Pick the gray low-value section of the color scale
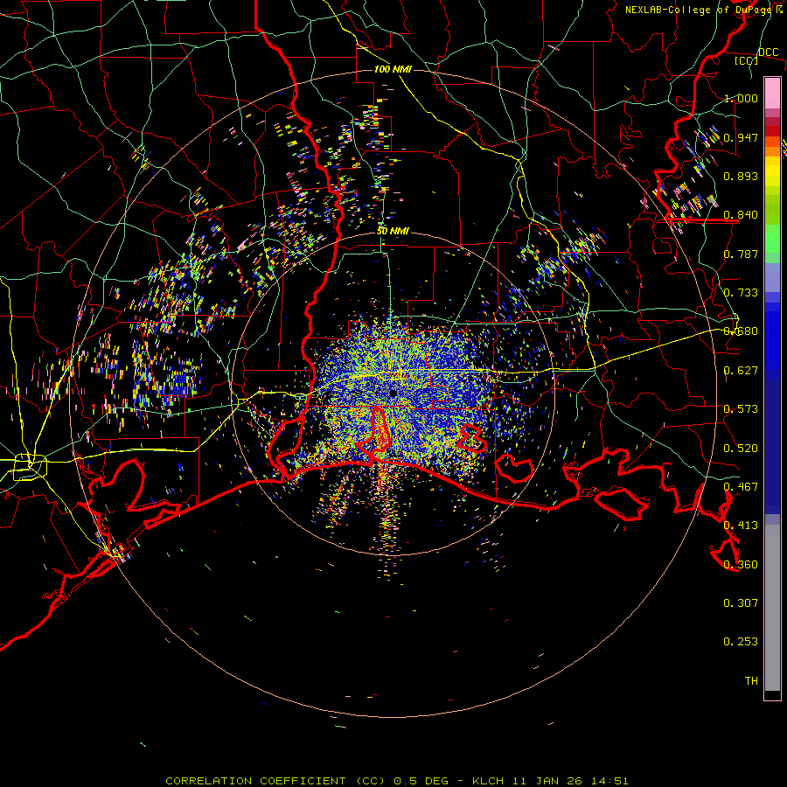This screenshot has height=787, width=787. [772, 608]
